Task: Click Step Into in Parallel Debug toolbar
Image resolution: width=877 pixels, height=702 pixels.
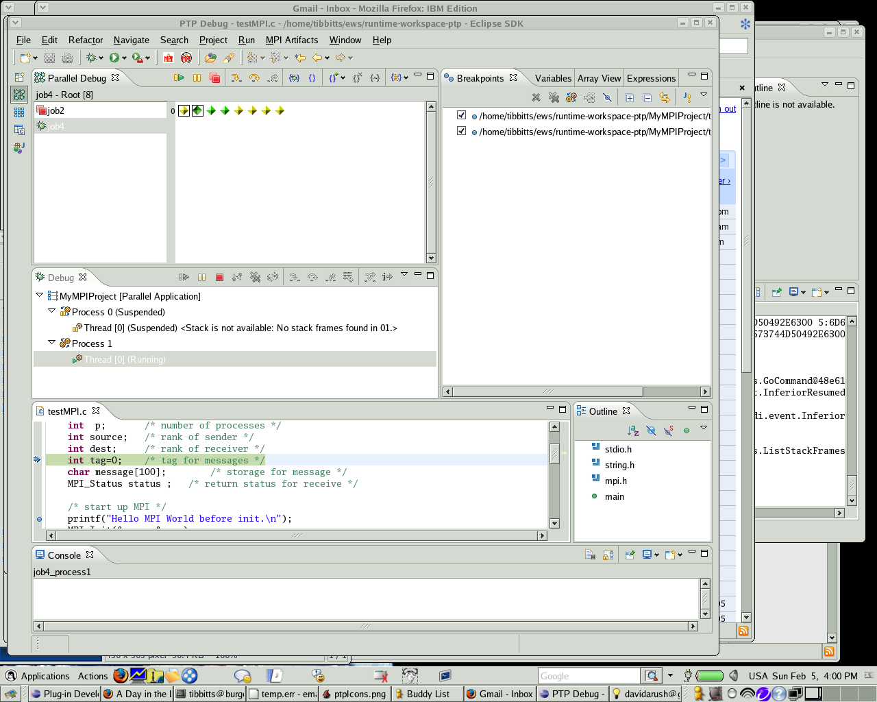Action: 236,78
